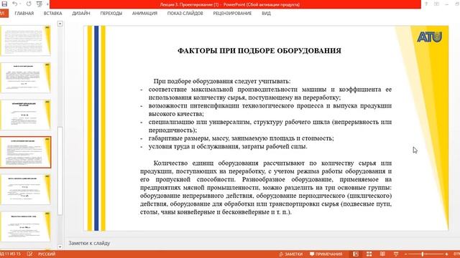Select third visible slide thumbnail

tap(26, 115)
